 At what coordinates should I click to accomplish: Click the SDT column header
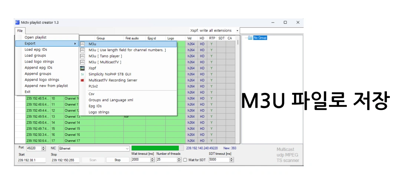pyautogui.click(x=221, y=38)
